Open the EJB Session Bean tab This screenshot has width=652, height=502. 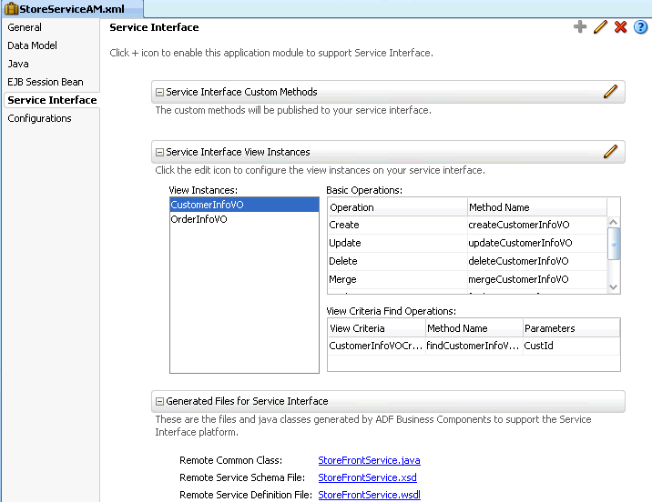pos(46,82)
